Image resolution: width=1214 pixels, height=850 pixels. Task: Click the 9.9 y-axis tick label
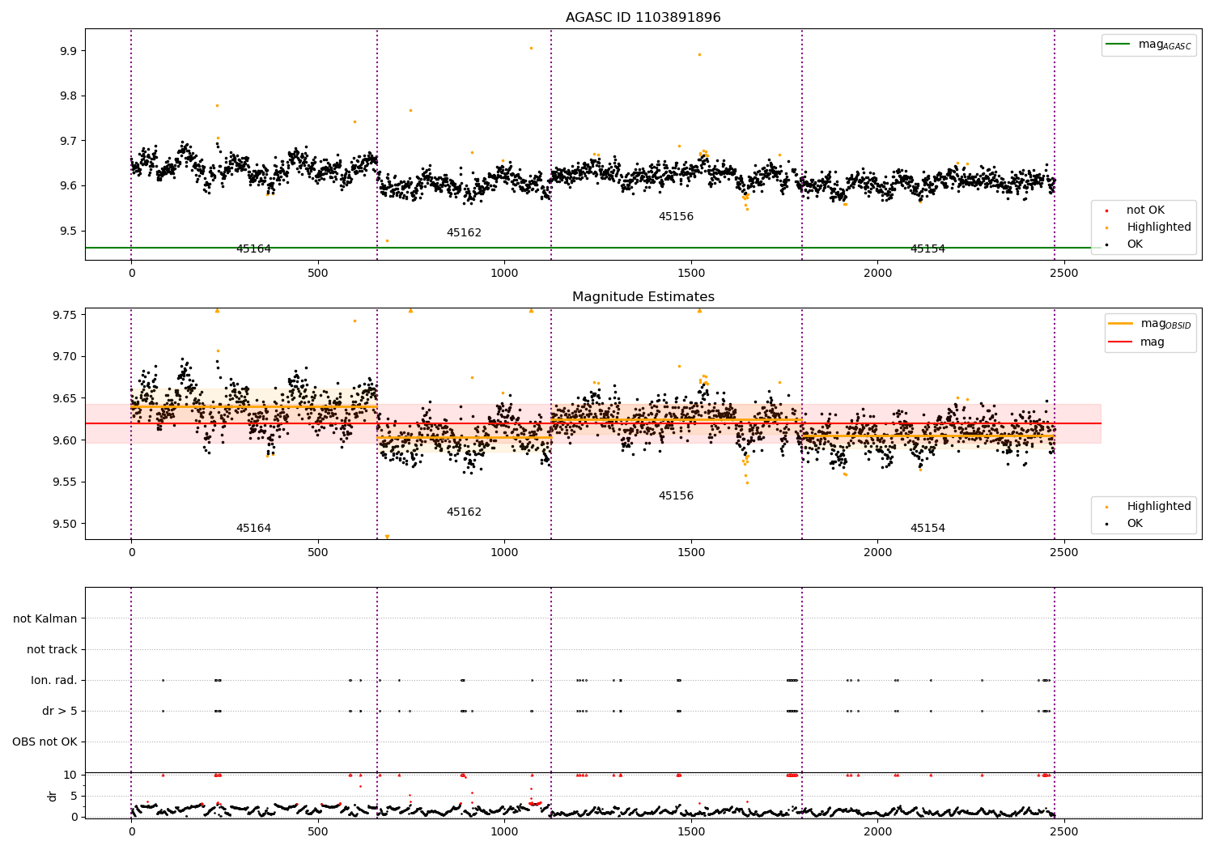[69, 51]
